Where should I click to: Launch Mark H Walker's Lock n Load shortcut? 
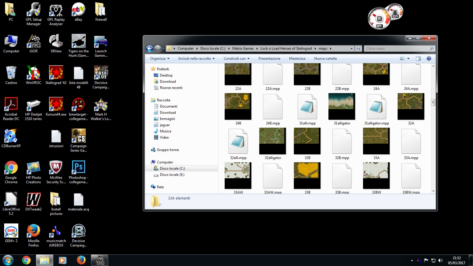coord(101,109)
